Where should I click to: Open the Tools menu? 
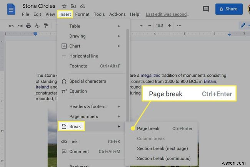pos(99,14)
